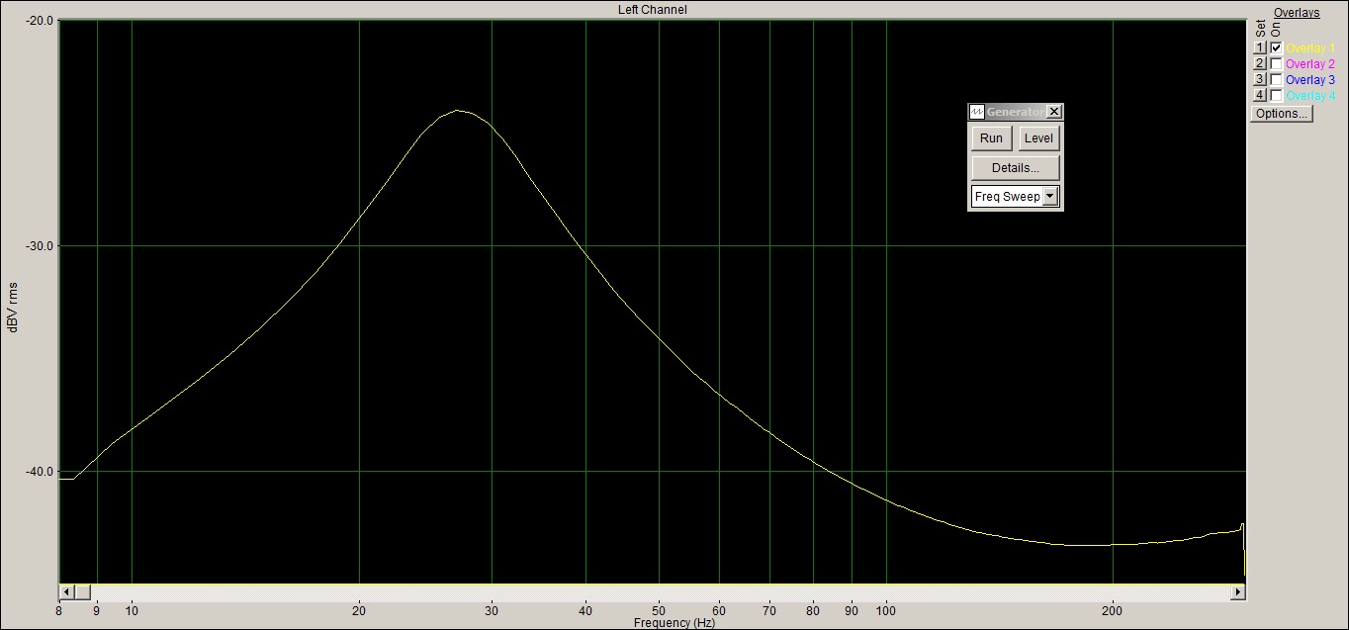Click the -40.0 y-axis value
The width and height of the screenshot is (1349, 630).
(x=39, y=471)
